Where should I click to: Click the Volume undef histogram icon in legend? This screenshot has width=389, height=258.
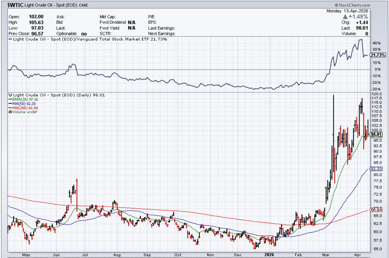coord(10,111)
